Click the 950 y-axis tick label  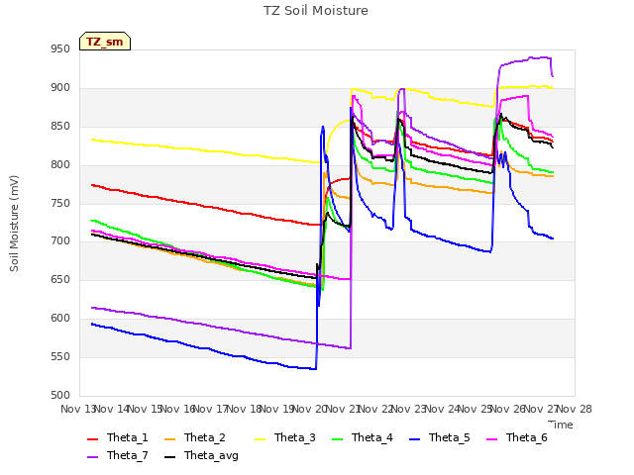click(x=60, y=49)
